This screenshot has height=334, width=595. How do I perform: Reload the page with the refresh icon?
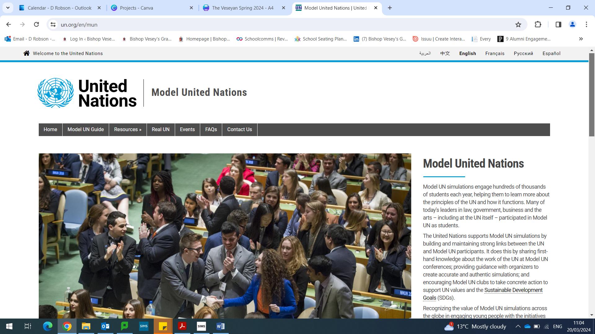[x=36, y=24]
